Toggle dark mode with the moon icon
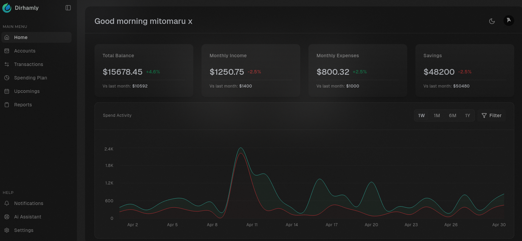 492,21
